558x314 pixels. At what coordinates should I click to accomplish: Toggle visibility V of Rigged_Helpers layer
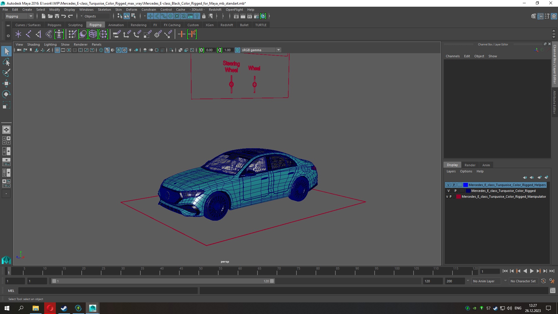coord(448,185)
